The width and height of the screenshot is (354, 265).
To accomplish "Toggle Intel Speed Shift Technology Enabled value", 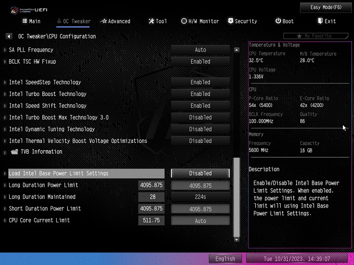I will coord(200,105).
